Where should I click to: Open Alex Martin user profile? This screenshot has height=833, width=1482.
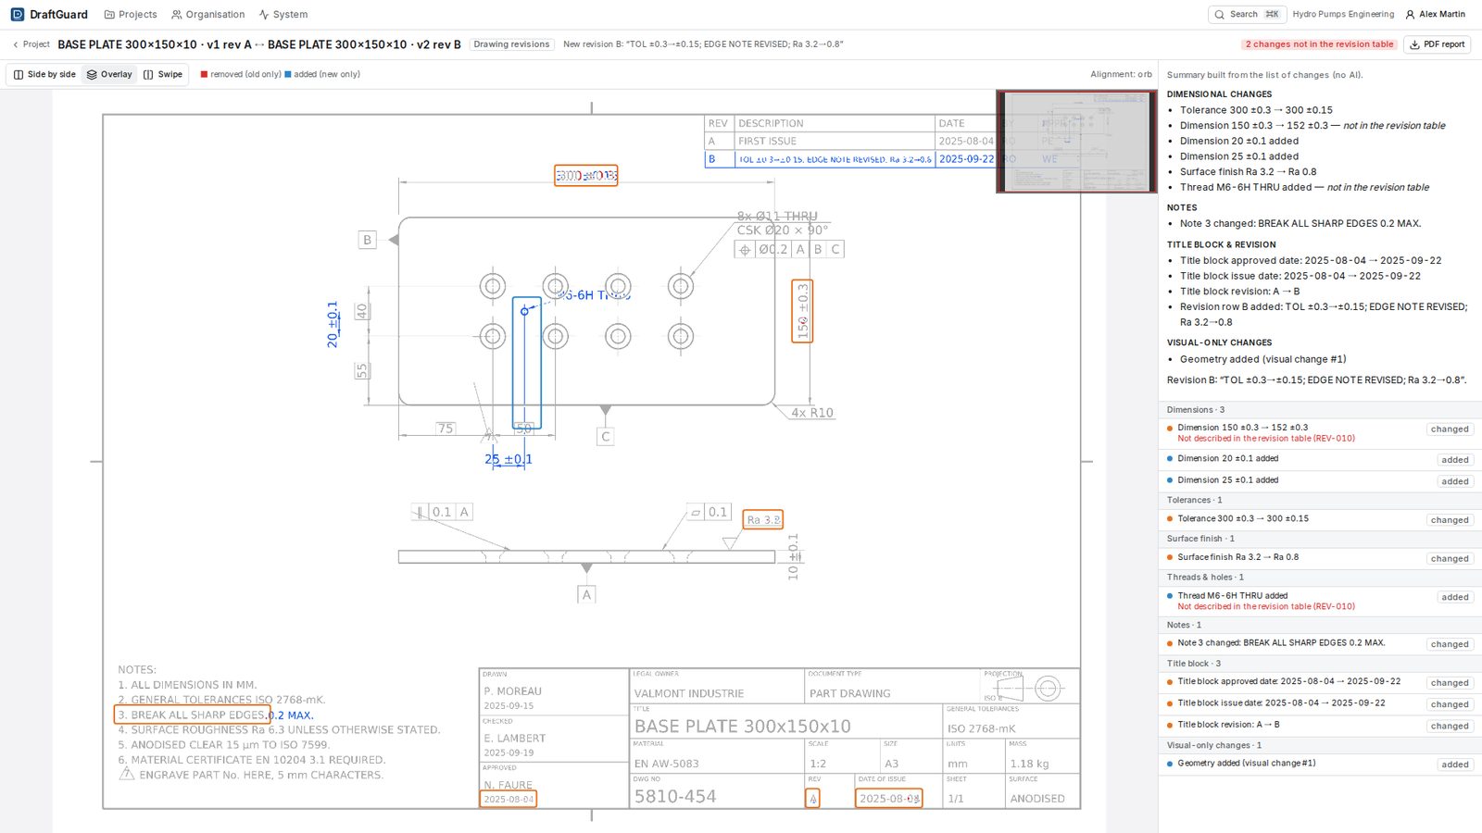pyautogui.click(x=1435, y=14)
